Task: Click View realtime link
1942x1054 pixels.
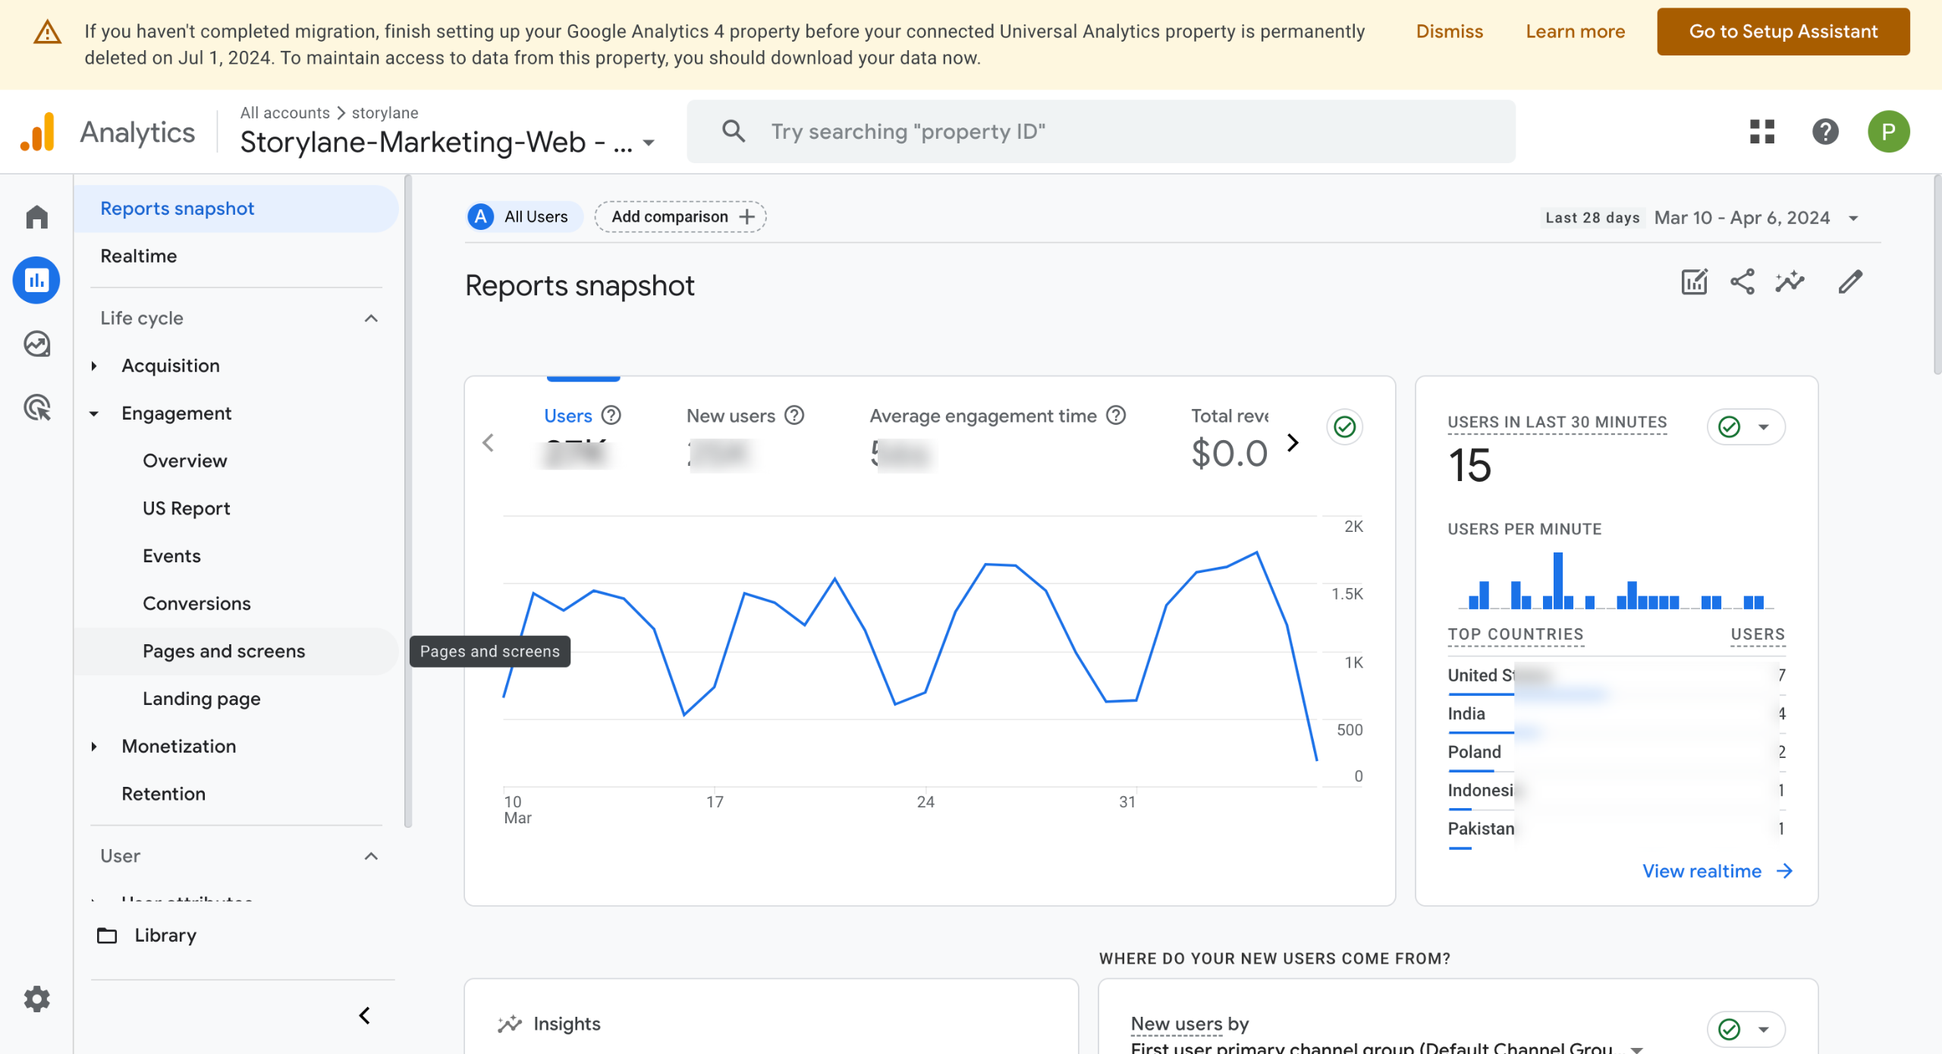Action: [1717, 871]
